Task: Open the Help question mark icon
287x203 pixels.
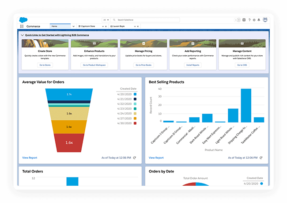Action: [249, 20]
